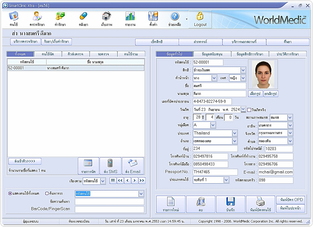
Task: Click the patient photo thumbnail
Action: tap(263, 74)
